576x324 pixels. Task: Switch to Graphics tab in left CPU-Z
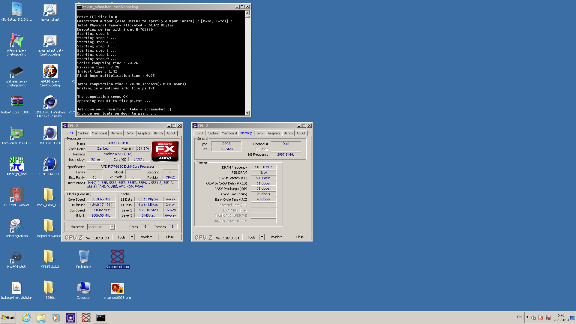144,133
